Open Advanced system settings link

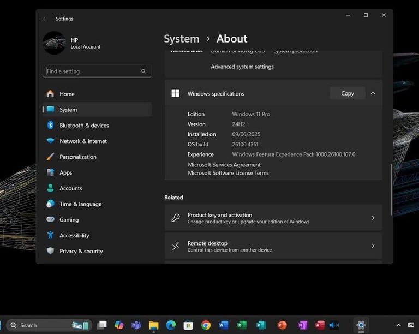click(242, 67)
